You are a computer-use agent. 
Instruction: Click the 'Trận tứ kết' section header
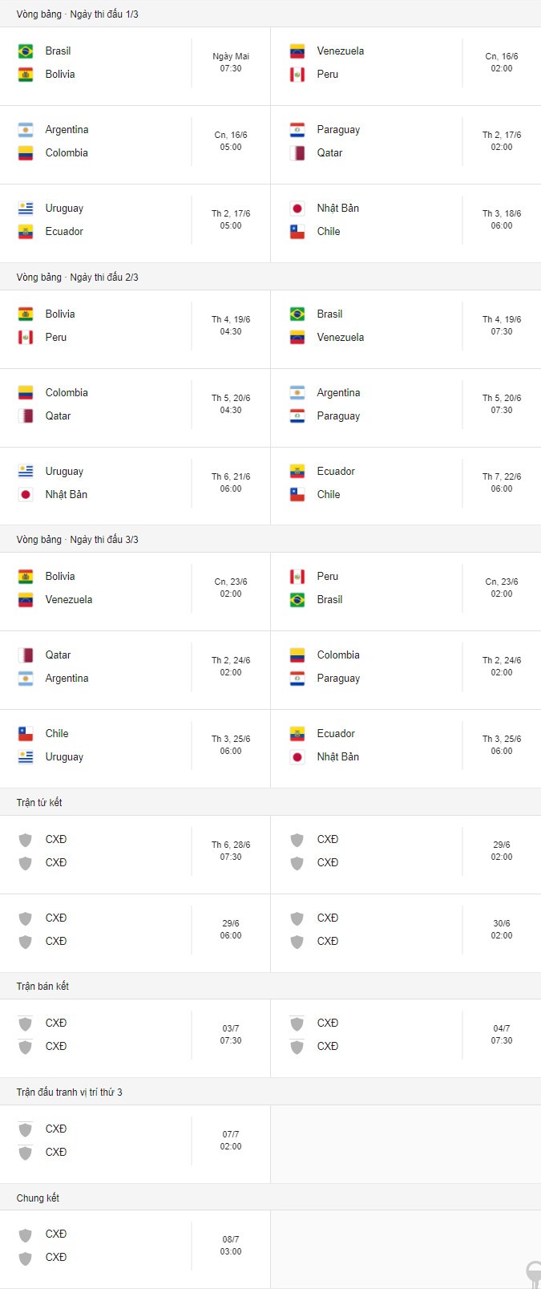(39, 802)
